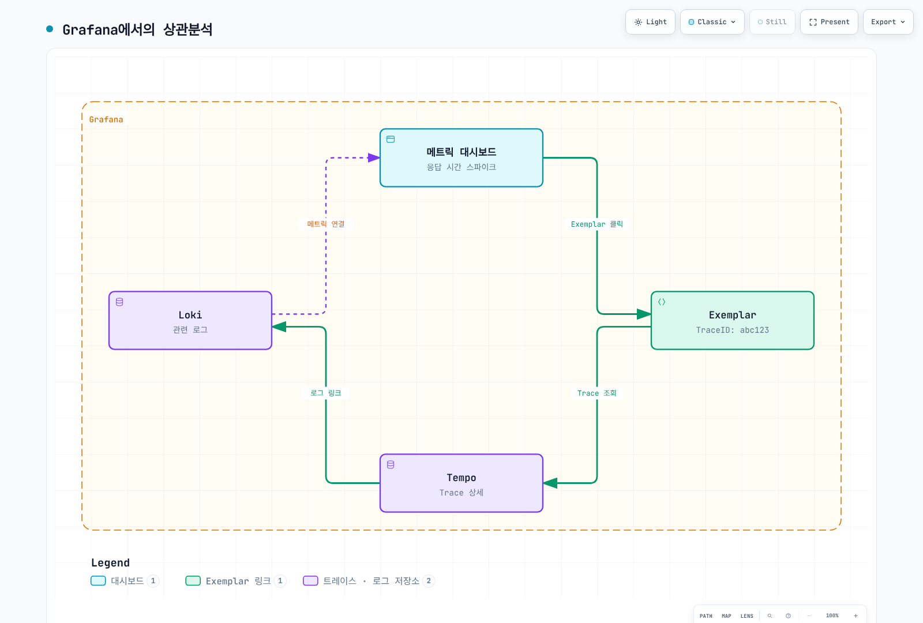
Task: Open help via the question mark icon
Action: point(788,616)
